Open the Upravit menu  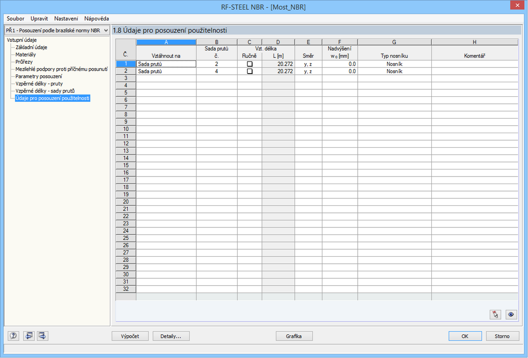point(39,19)
